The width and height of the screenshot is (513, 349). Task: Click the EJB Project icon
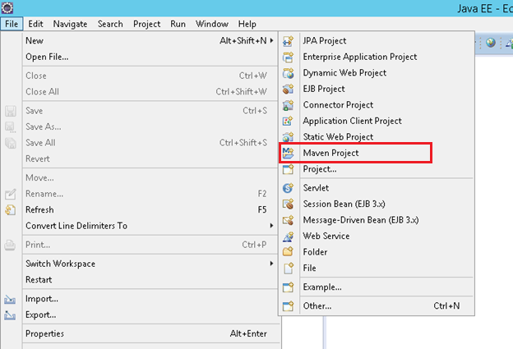(288, 89)
